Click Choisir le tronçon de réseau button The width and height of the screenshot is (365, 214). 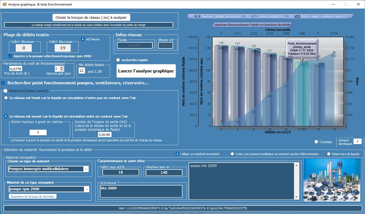91,17
